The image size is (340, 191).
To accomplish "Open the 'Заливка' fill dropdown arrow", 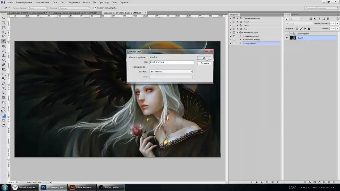I will pyautogui.click(x=337, y=29).
